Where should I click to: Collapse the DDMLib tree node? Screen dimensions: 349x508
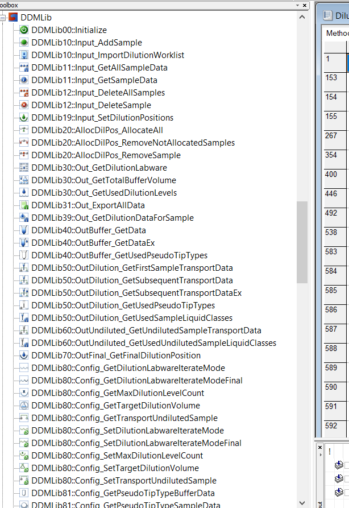3,18
